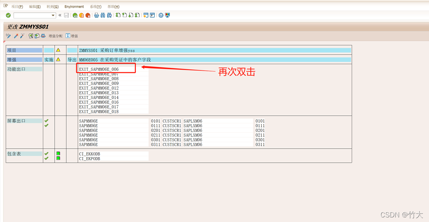The image size is (429, 222).
Task: Click green check beside SAPMM06E 0101 row
Action: (47, 121)
